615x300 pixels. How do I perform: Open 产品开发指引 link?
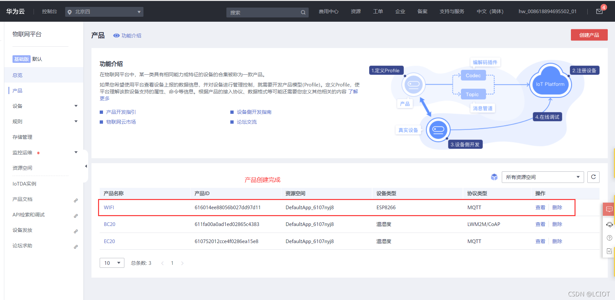[x=121, y=112]
